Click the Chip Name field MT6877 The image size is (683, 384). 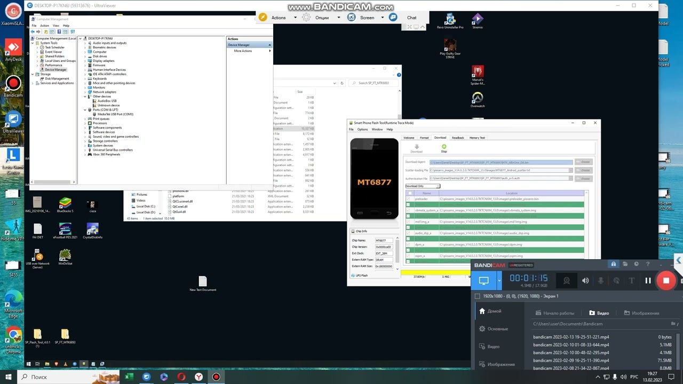tap(384, 241)
